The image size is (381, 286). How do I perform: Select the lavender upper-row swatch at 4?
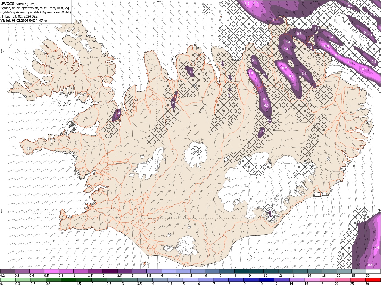pos(168,271)
